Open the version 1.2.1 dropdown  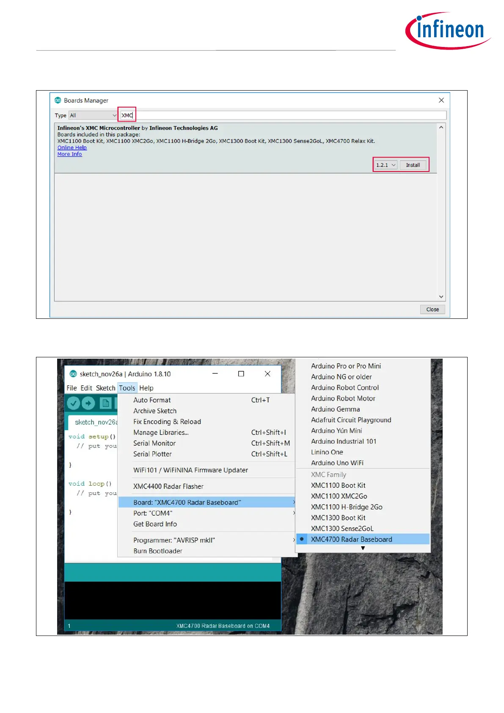pos(386,165)
